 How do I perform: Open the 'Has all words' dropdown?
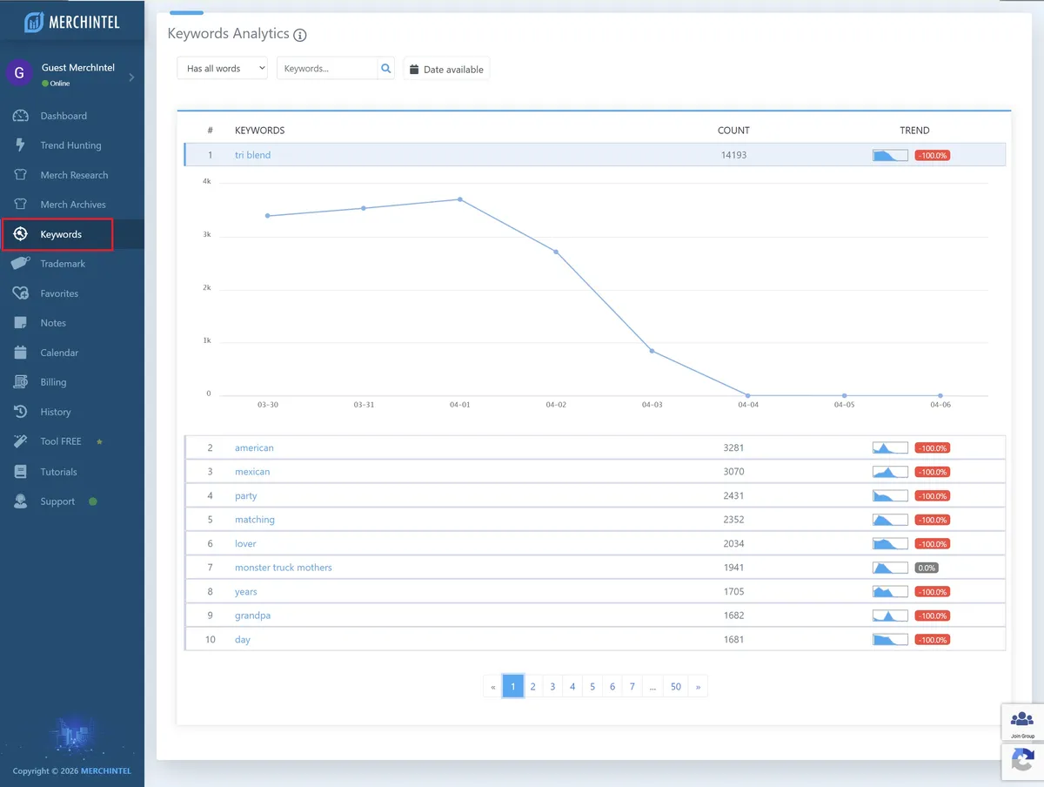222,67
